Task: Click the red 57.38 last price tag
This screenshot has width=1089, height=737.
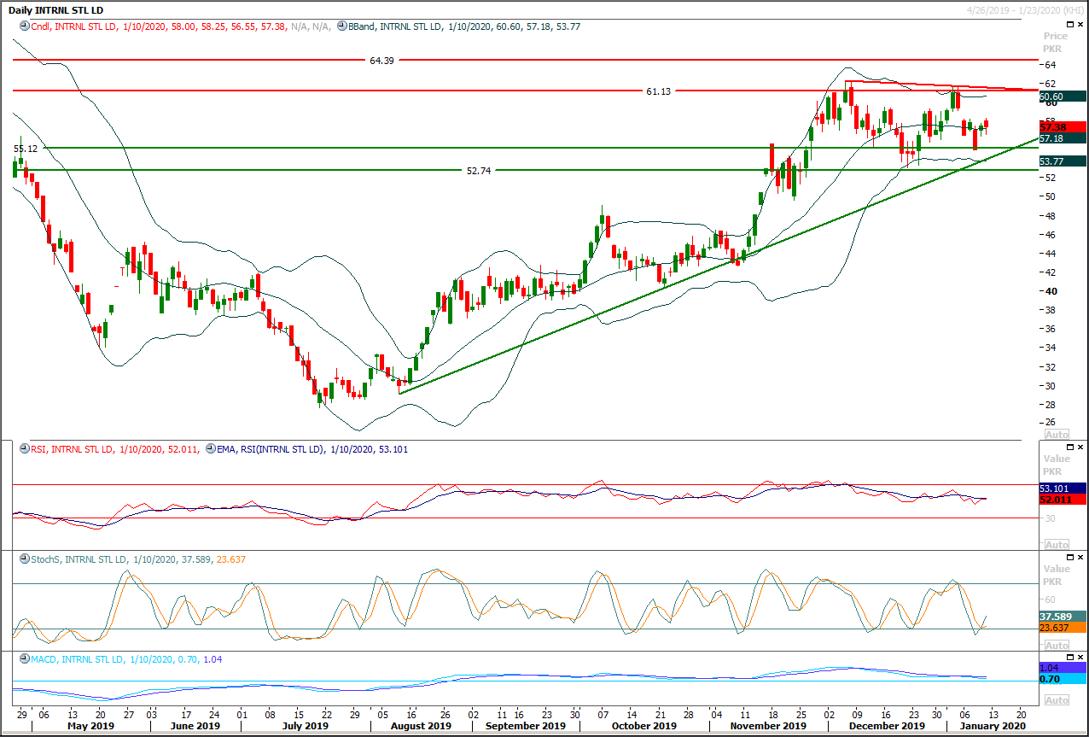Action: 1063,126
